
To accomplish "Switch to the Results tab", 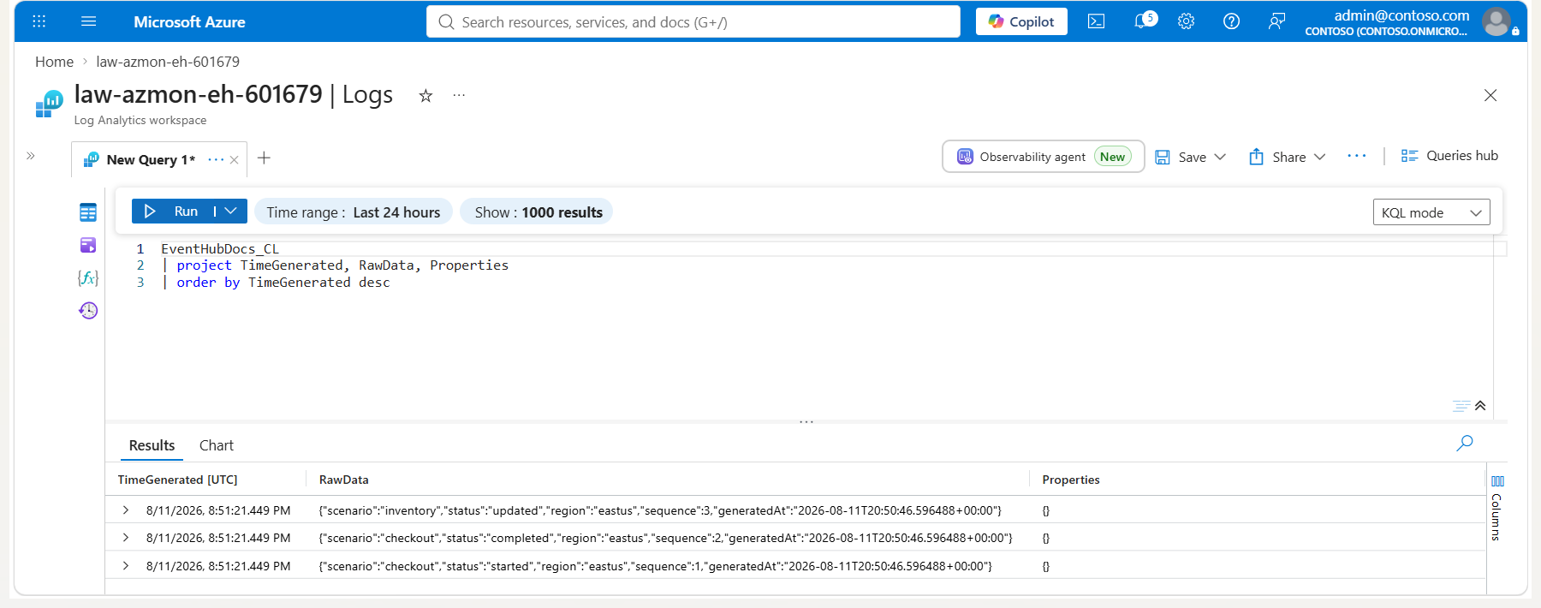I will (152, 445).
